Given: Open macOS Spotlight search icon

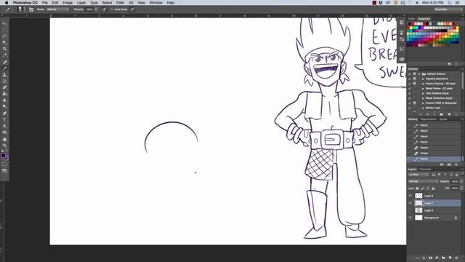Looking at the screenshot, I should point(449,3).
